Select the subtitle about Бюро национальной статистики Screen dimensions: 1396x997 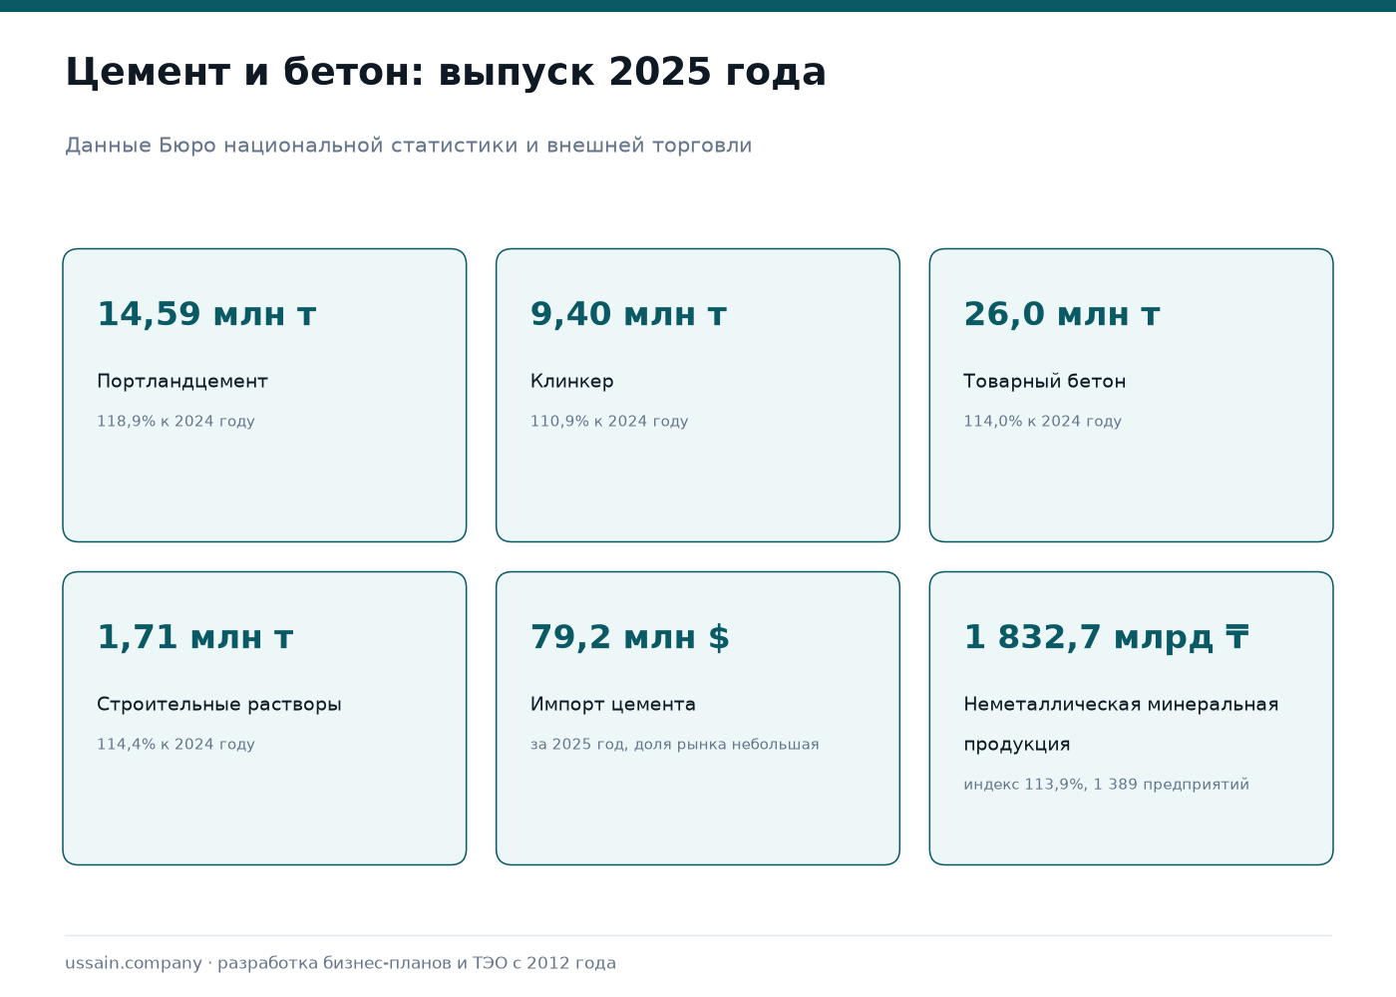click(409, 146)
